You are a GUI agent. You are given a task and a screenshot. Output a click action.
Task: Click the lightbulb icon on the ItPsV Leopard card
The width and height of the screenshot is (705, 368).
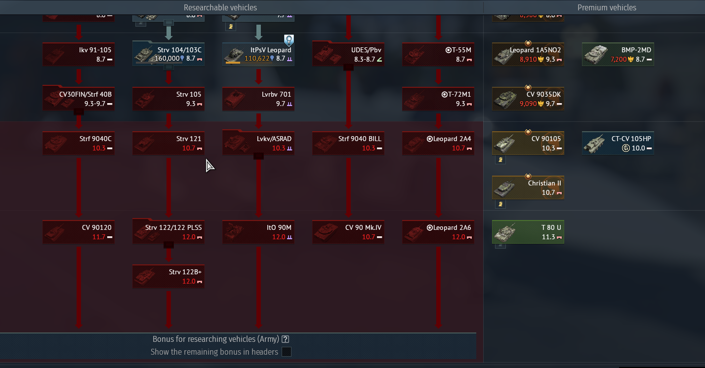[289, 40]
